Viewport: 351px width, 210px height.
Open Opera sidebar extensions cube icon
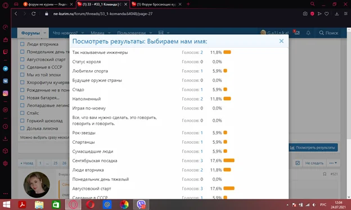point(6,151)
